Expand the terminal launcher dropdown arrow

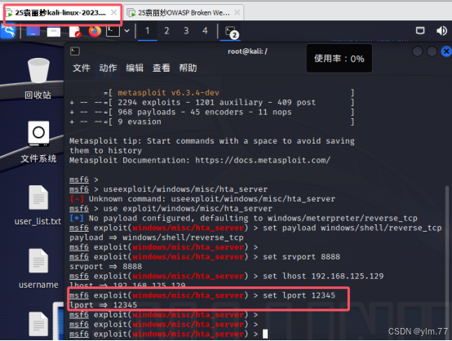point(126,31)
